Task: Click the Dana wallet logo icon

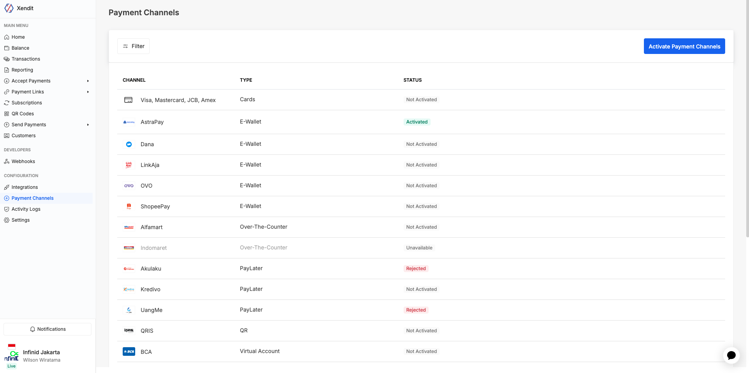Action: [129, 144]
